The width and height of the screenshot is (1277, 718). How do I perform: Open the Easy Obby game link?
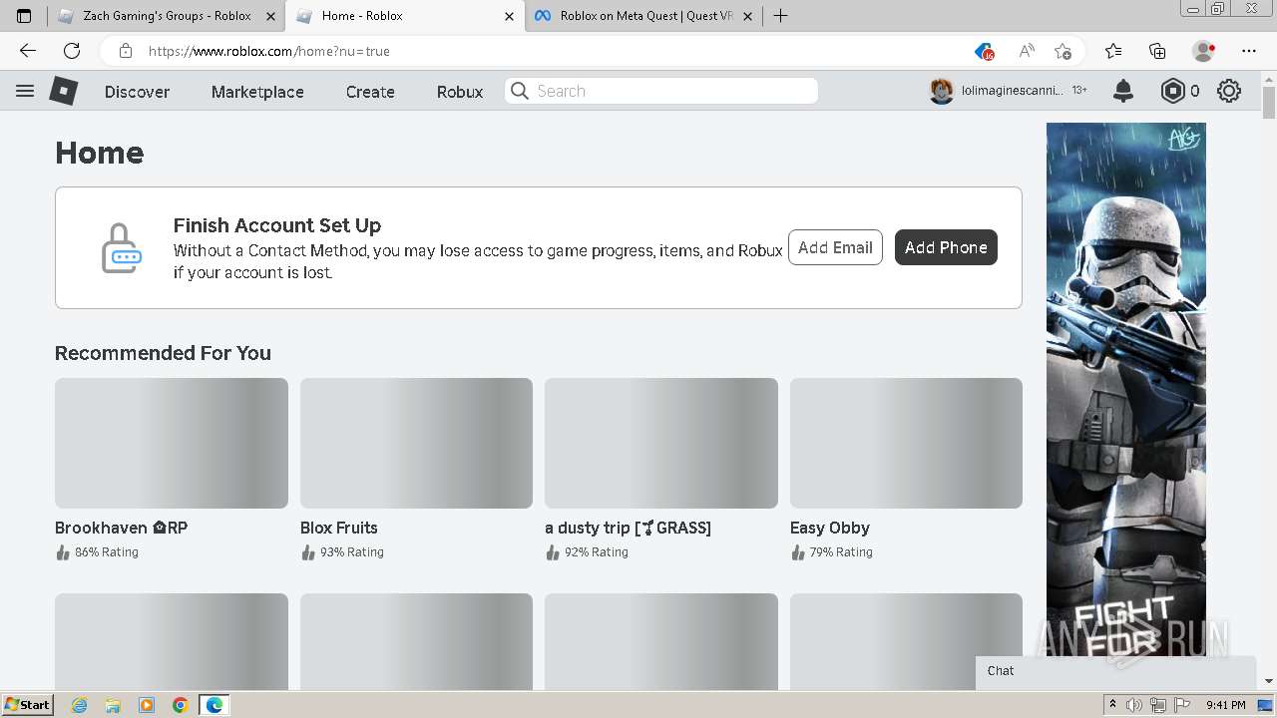pos(830,528)
